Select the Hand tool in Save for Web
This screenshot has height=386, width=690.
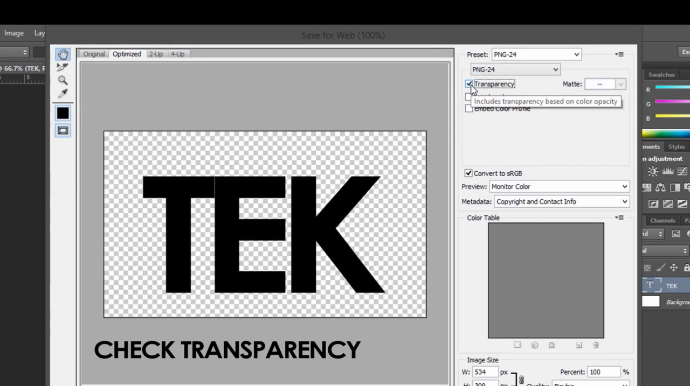63,54
